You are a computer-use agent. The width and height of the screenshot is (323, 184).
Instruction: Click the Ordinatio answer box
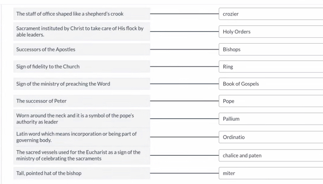tap(271, 137)
